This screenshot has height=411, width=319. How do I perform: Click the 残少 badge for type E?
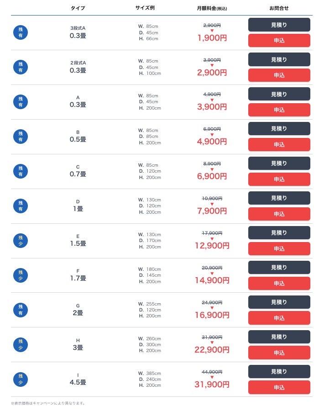pyautogui.click(x=21, y=241)
